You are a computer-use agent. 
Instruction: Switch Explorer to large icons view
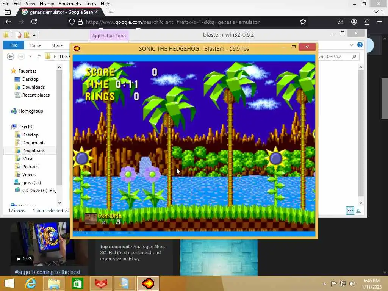(358, 210)
